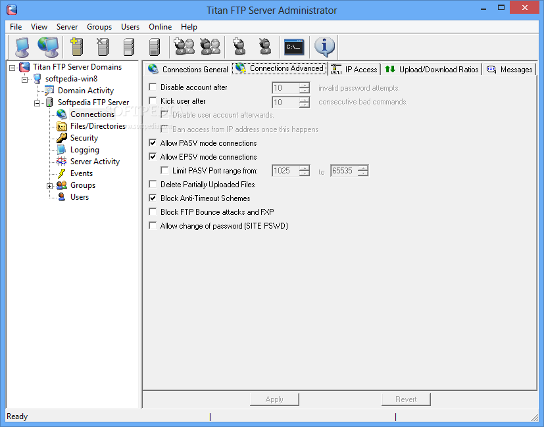Uncheck Allow EPSV mode connections
This screenshot has height=427, width=544.
153,156
